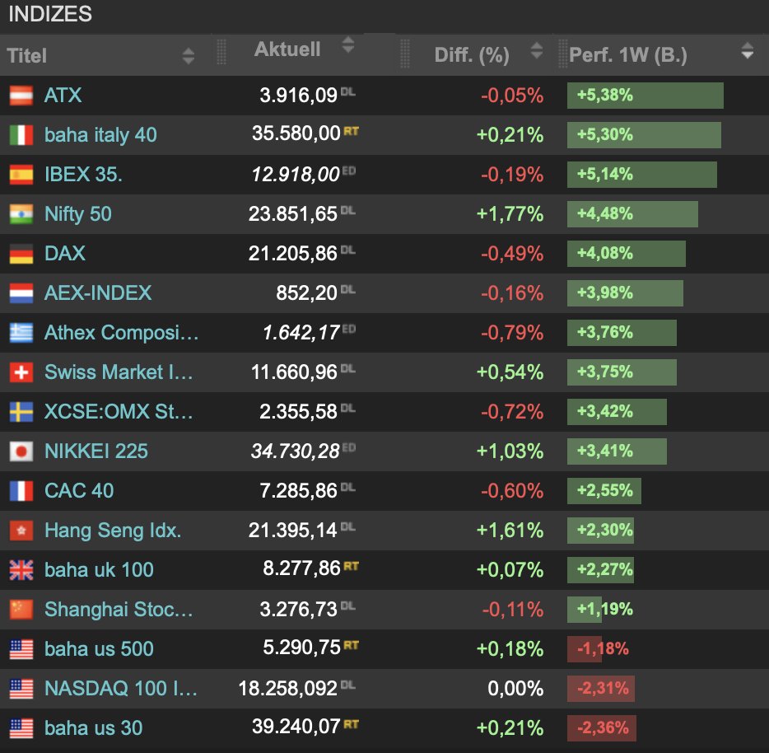Click the Titel column header label
This screenshot has height=753, width=769.
click(27, 55)
